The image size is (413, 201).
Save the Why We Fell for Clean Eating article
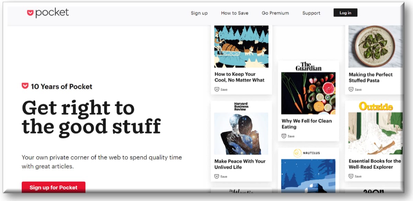pos(288,136)
